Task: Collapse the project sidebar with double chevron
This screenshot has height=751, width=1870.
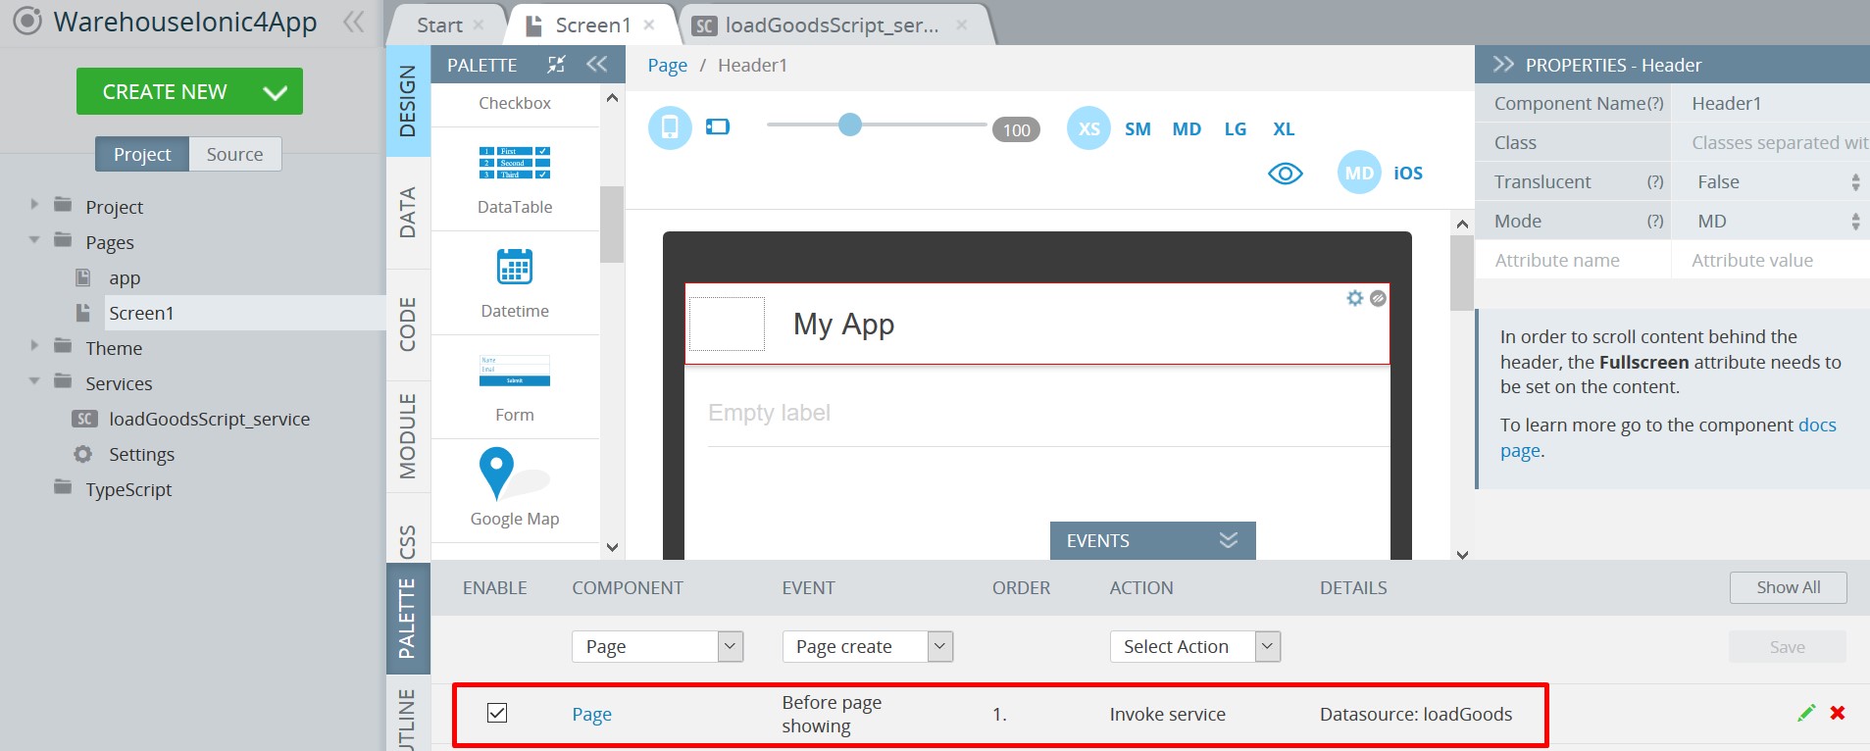Action: point(353,22)
